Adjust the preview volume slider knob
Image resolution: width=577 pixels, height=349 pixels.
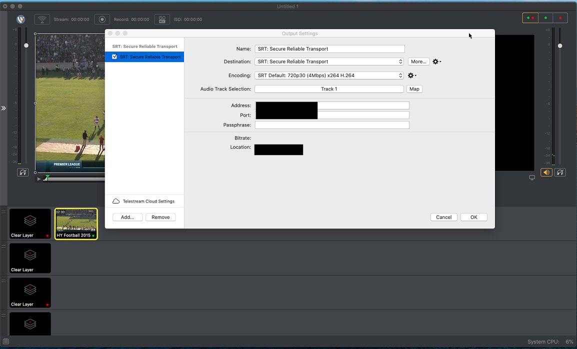26,45
